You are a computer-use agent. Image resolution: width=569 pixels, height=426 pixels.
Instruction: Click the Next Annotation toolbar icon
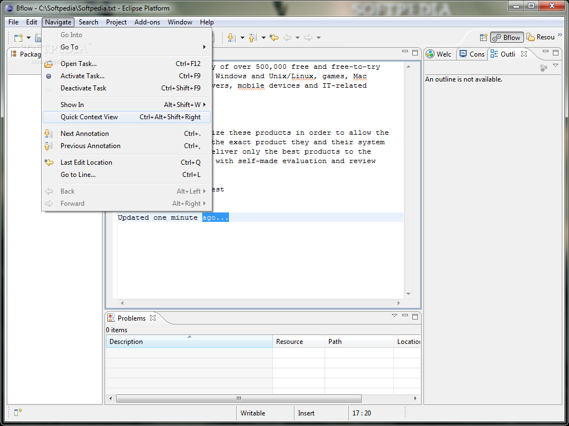[232, 37]
